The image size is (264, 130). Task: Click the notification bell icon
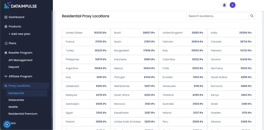point(224,5)
